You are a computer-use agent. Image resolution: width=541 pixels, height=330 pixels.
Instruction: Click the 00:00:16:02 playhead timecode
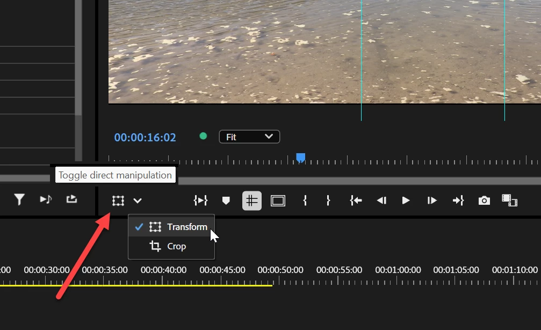[145, 138]
